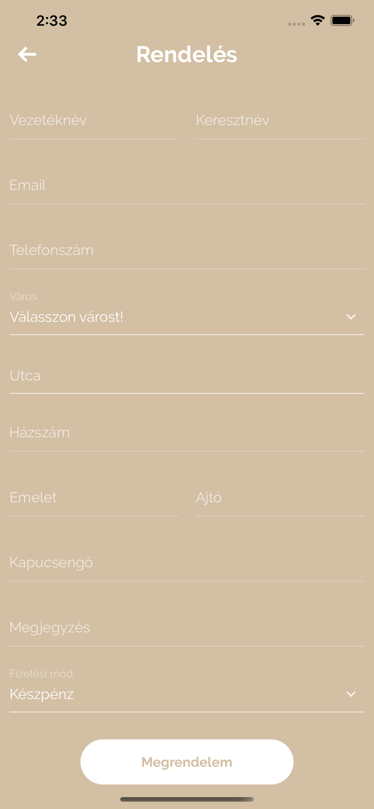The image size is (374, 809).
Task: Tap the back arrow icon
Action: point(27,54)
